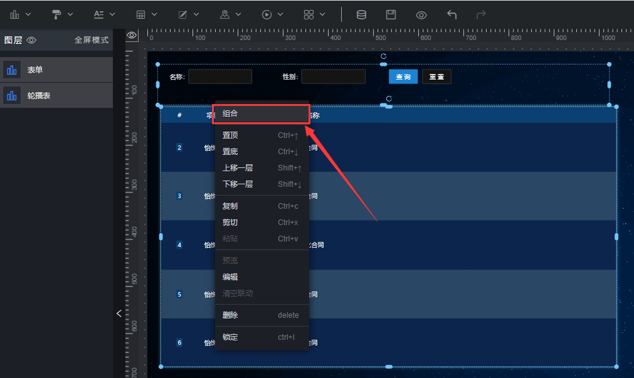Toggle layer panel visibility eye next to 图层

31,40
